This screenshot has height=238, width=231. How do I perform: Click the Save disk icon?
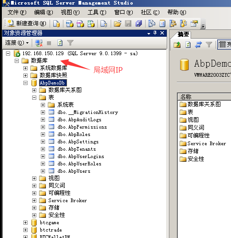tap(128, 23)
